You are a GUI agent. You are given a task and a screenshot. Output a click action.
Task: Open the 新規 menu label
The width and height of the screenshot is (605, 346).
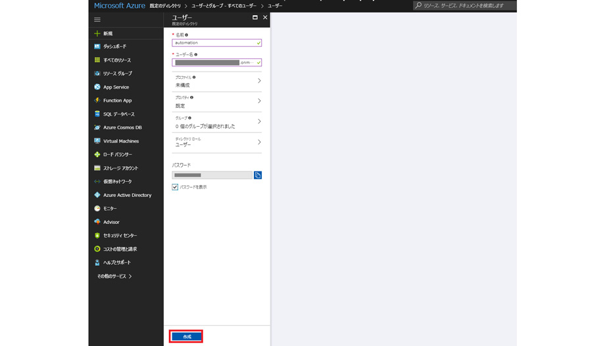click(108, 33)
